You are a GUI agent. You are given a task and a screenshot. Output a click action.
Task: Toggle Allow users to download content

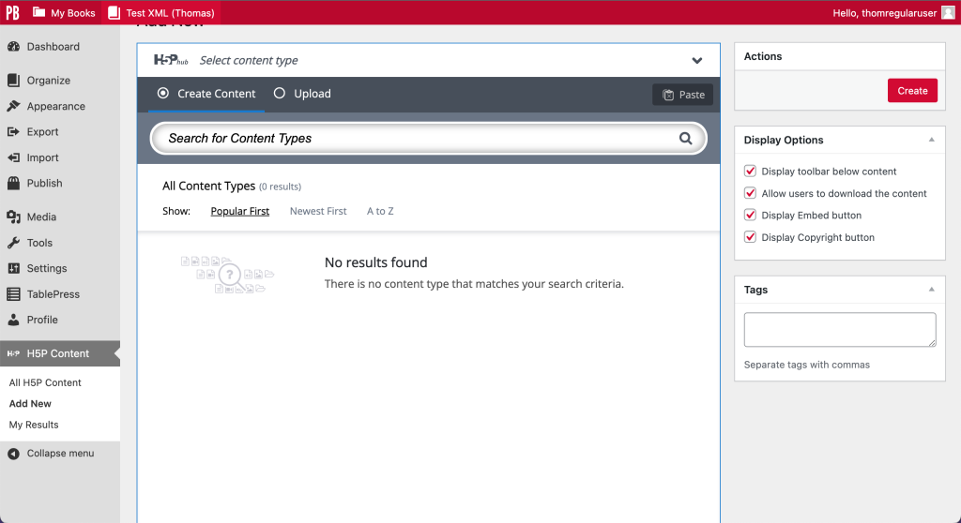tap(750, 193)
